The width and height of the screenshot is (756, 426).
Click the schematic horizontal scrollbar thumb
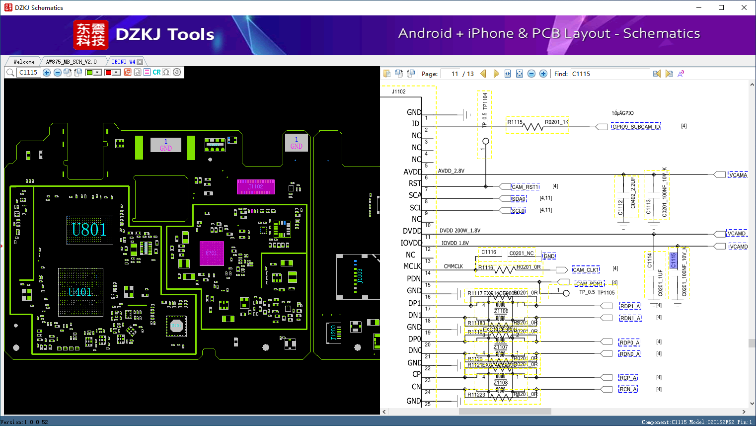[505, 412]
